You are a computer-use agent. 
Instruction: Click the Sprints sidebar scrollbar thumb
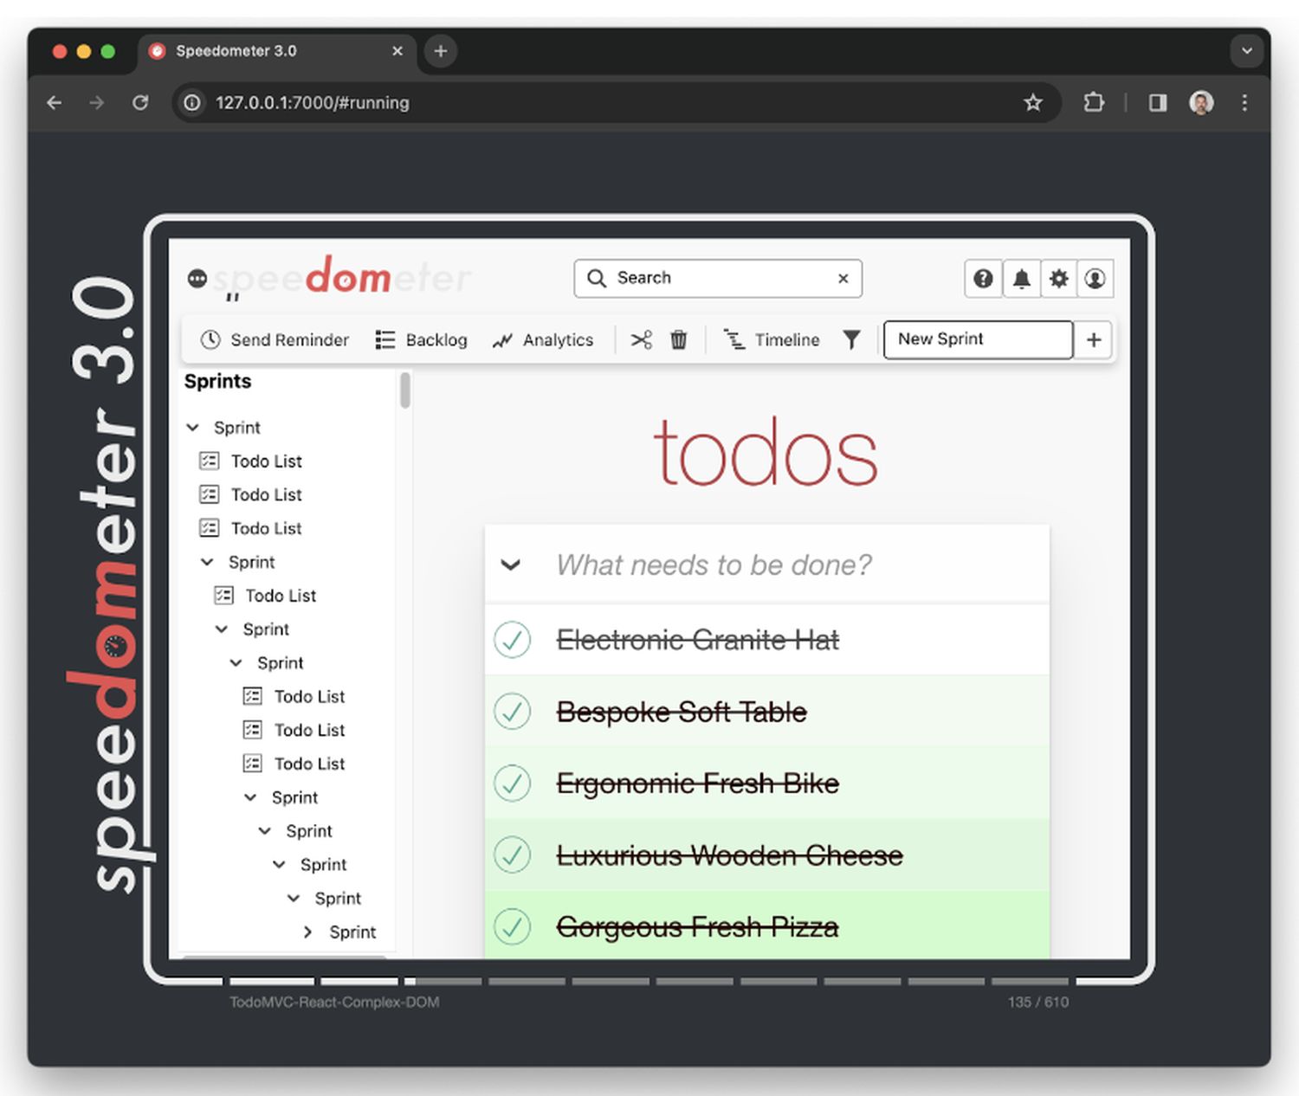coord(404,390)
